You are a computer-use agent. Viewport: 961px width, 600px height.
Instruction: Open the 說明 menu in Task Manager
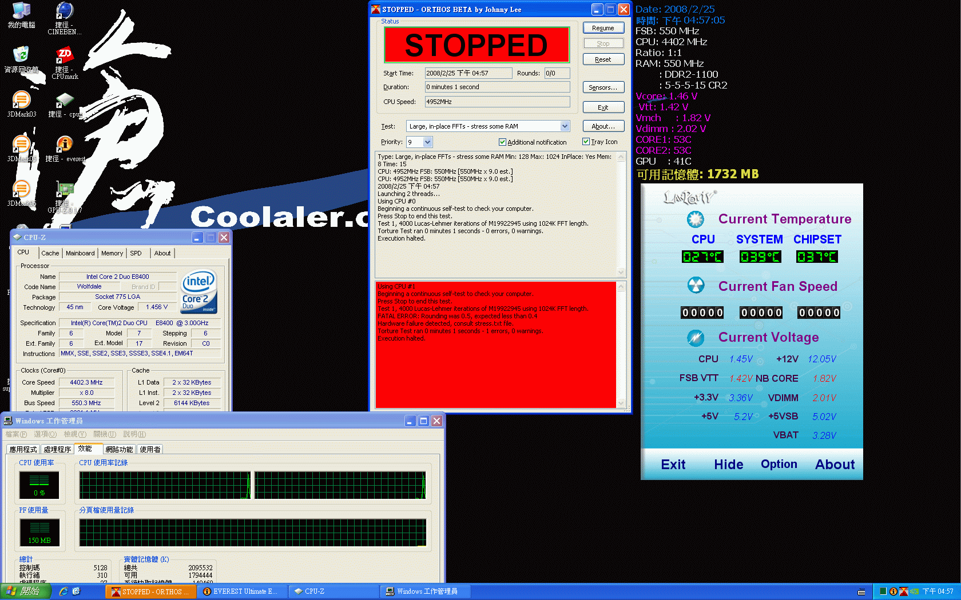click(134, 434)
